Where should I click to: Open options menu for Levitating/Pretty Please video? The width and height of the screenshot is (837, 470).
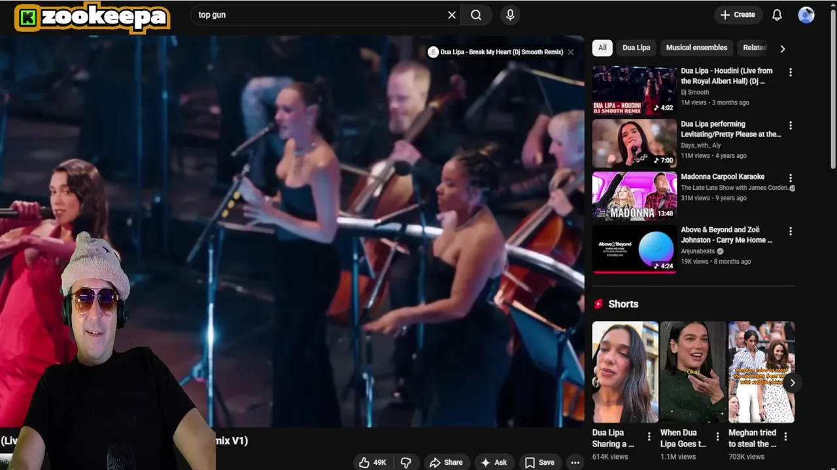(791, 125)
